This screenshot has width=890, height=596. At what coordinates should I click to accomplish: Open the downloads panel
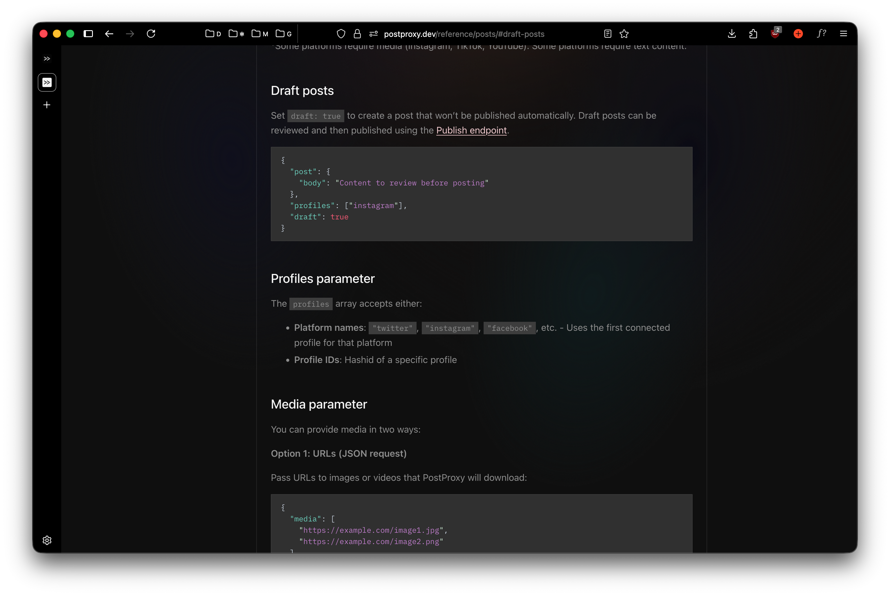732,34
